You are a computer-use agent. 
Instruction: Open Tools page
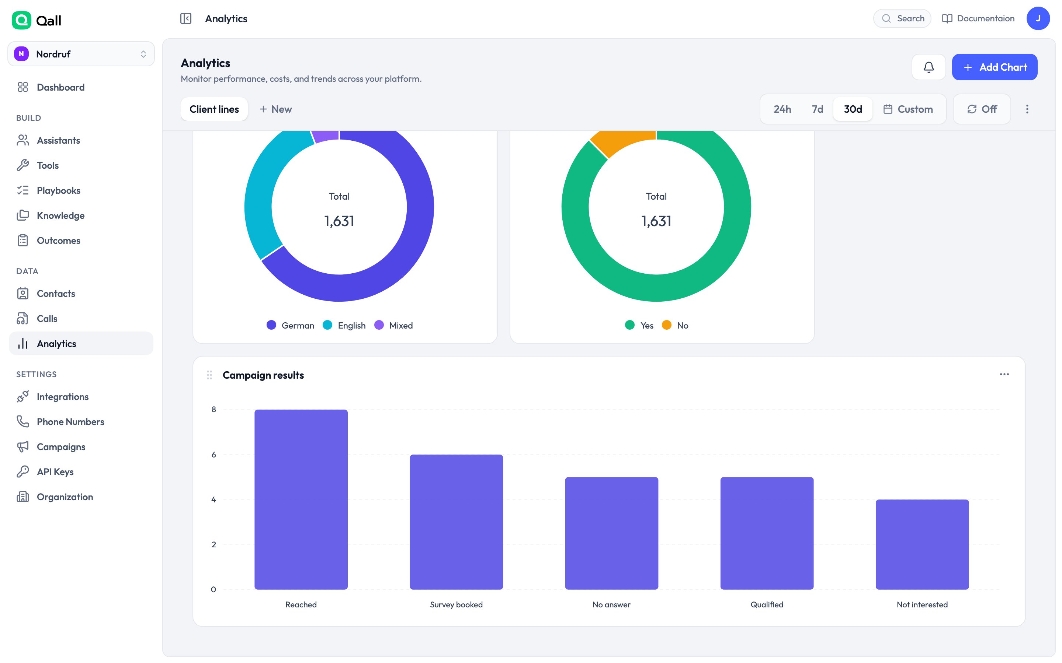(x=81, y=165)
